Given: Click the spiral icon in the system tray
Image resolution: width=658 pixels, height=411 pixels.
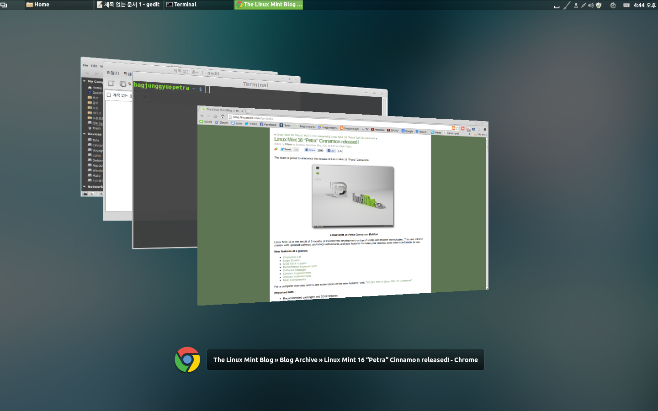Looking at the screenshot, I should 613,5.
